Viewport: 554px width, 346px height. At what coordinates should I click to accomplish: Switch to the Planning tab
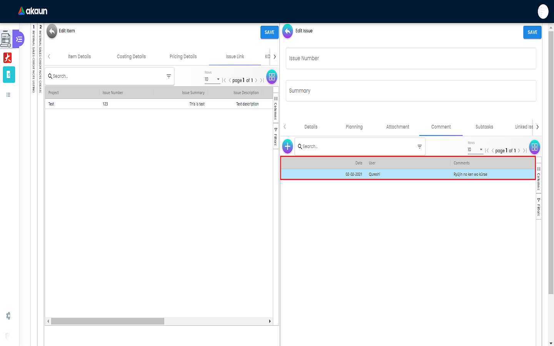pos(354,127)
